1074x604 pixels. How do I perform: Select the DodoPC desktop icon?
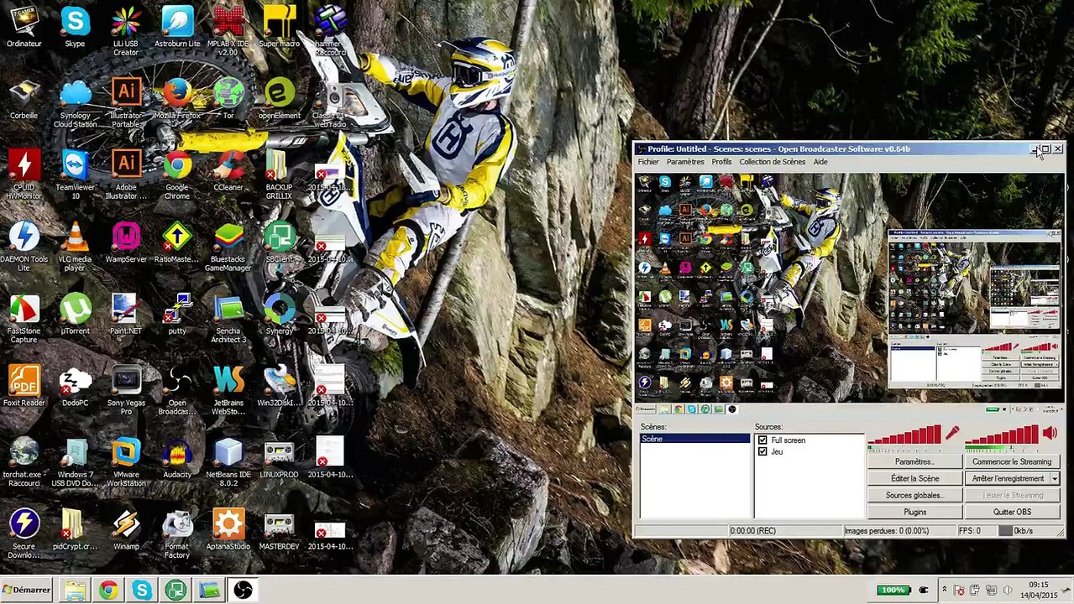coord(75,387)
